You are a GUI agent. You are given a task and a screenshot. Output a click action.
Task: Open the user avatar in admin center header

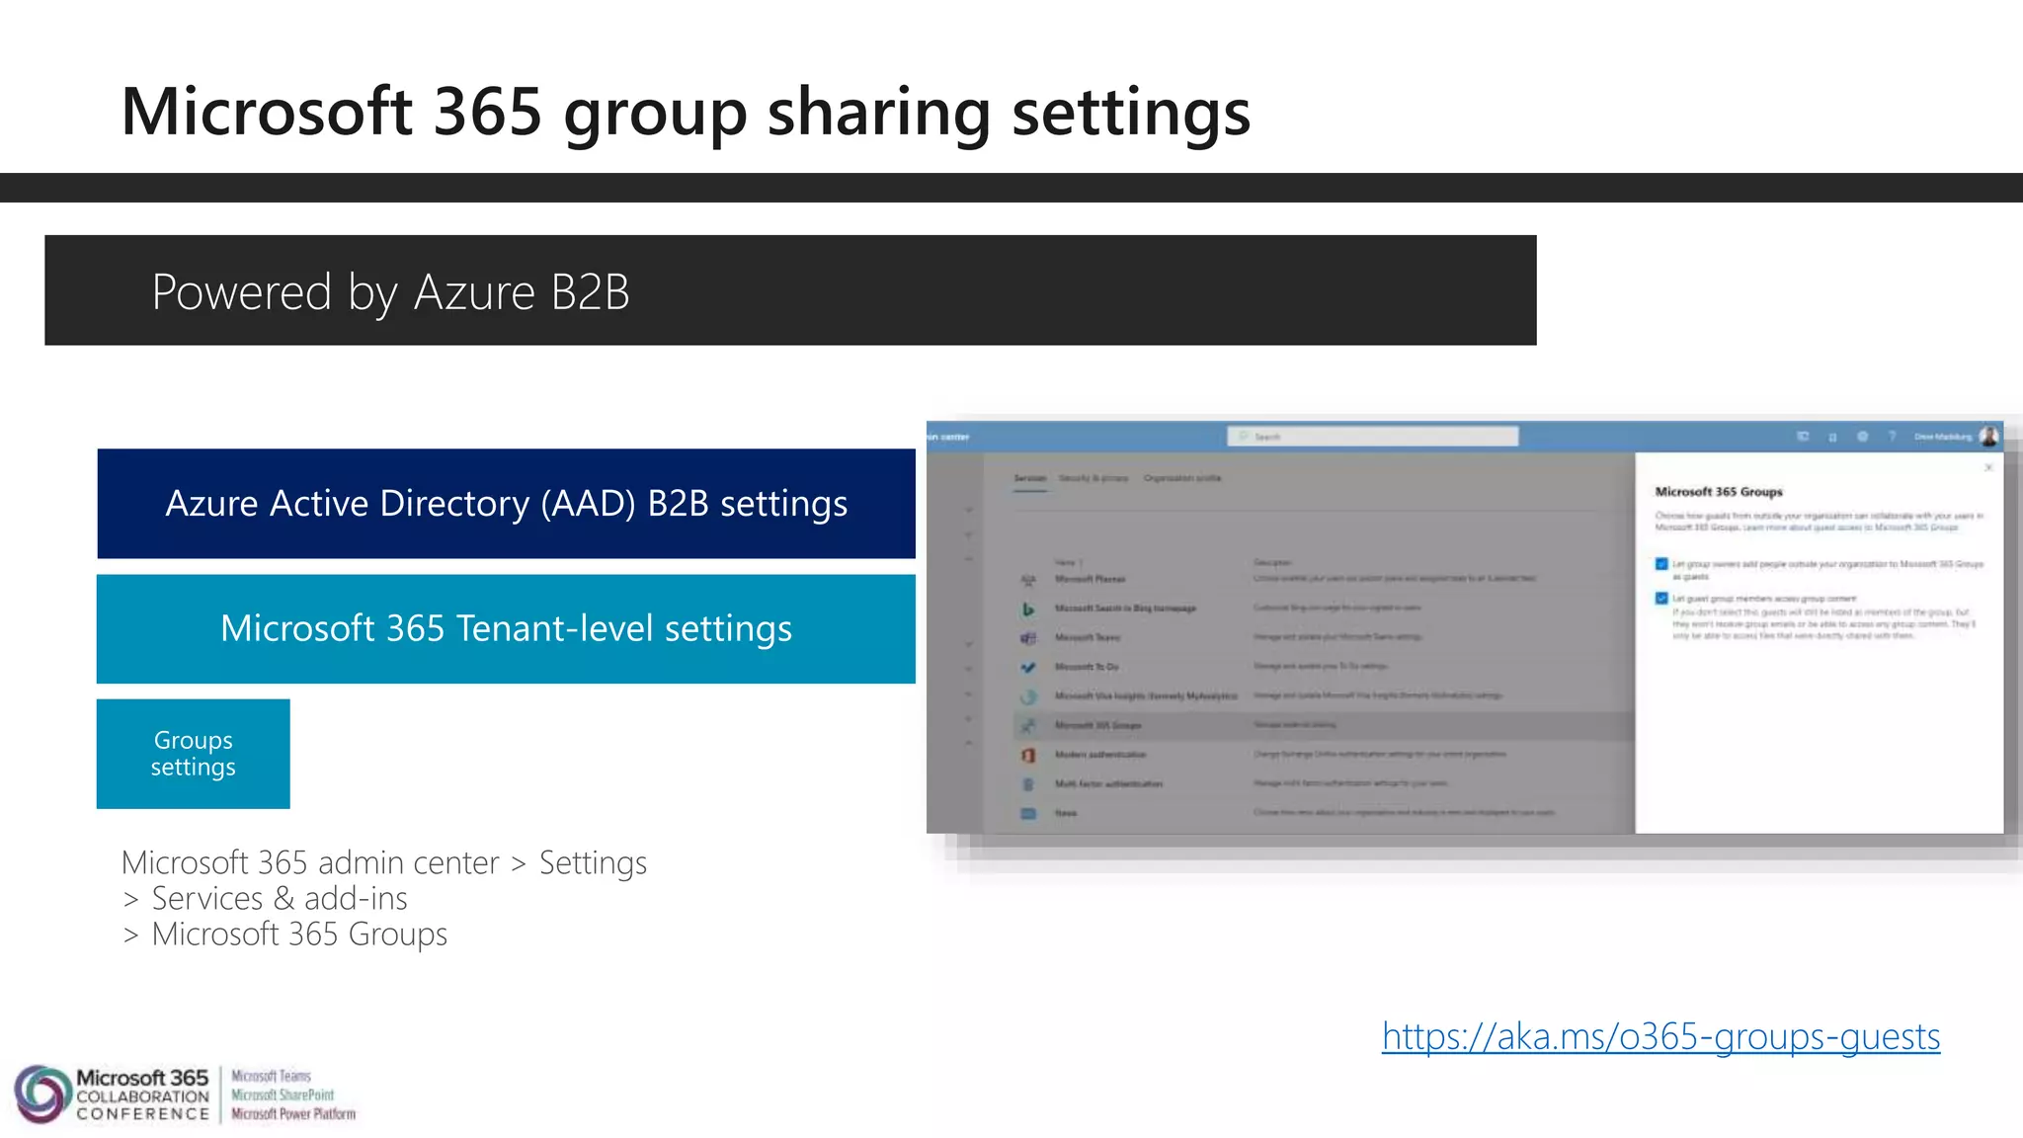tap(1988, 437)
